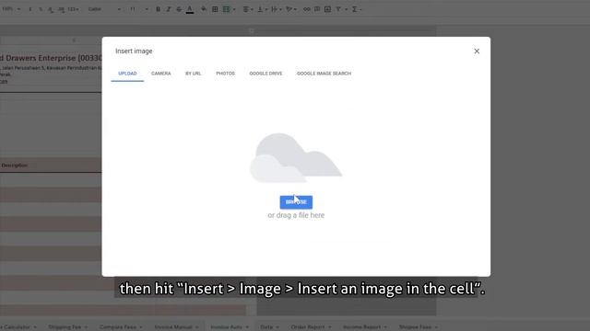Open the horizontal align menu

(248, 9)
